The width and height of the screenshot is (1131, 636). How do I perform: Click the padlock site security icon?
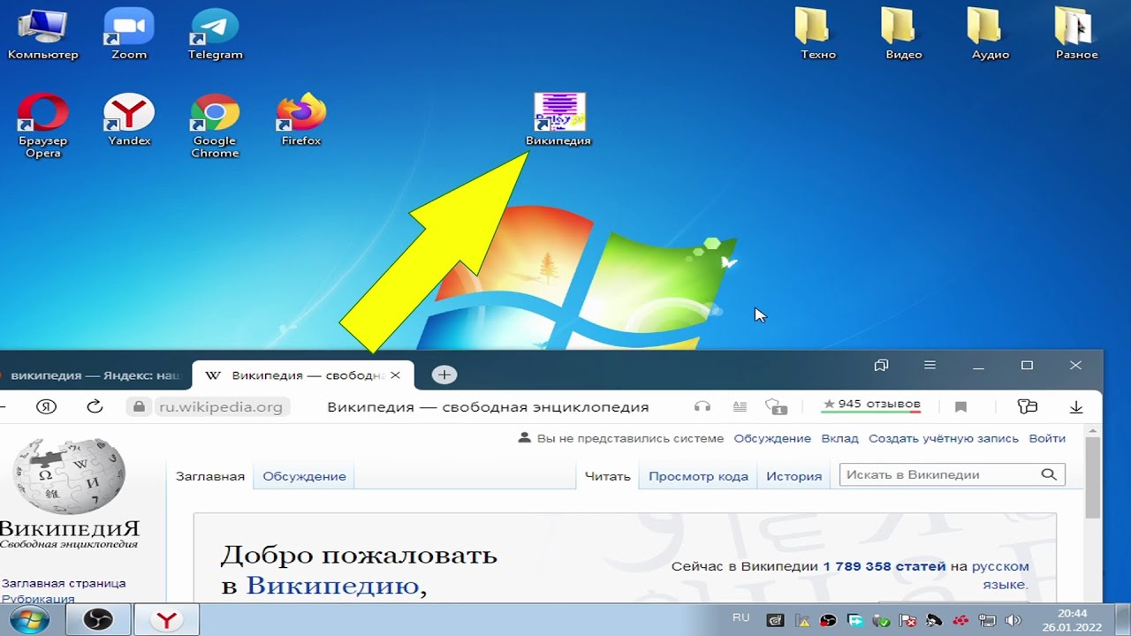coord(138,406)
